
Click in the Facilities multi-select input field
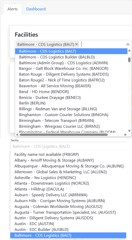[x=73, y=45]
